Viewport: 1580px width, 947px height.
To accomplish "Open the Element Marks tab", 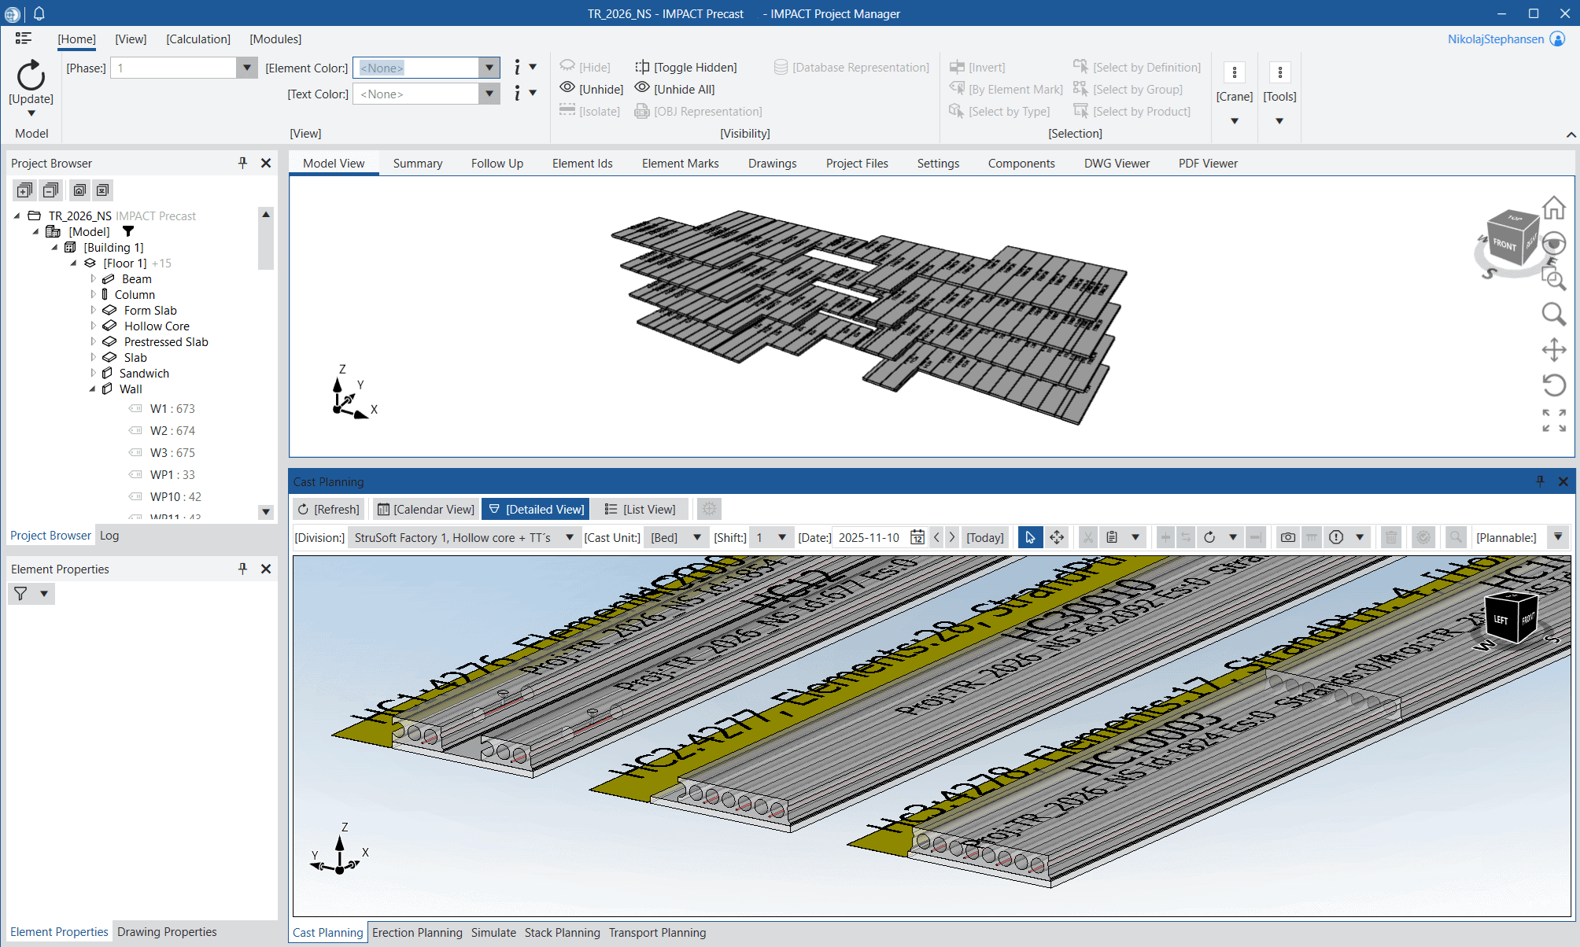I will coord(680,164).
